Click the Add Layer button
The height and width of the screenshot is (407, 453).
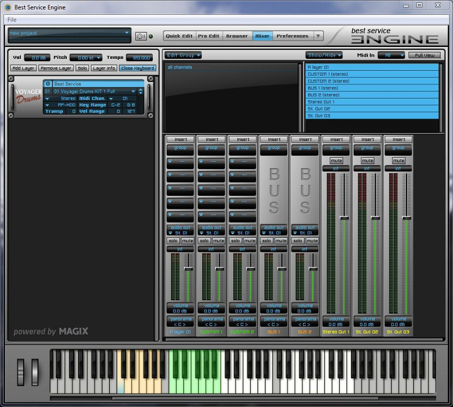(x=23, y=68)
